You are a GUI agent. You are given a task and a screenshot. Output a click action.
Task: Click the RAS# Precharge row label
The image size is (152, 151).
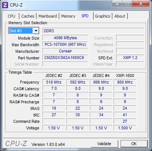click(x=25, y=102)
